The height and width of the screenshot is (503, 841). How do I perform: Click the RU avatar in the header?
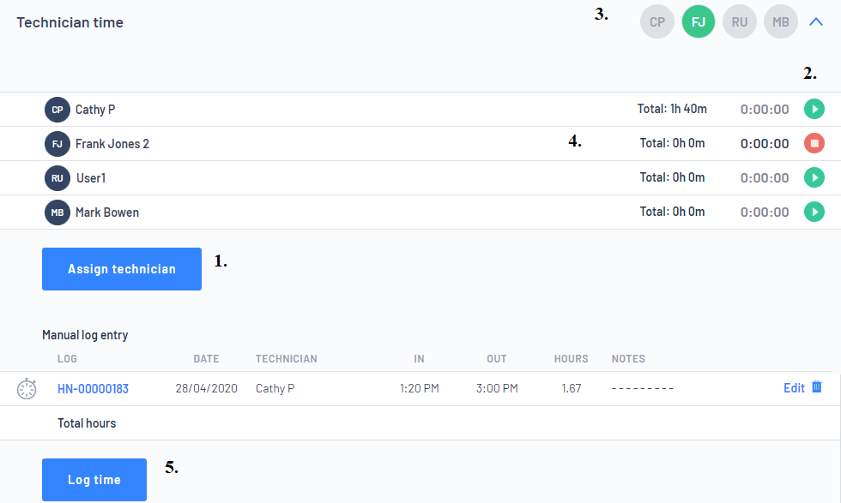740,22
